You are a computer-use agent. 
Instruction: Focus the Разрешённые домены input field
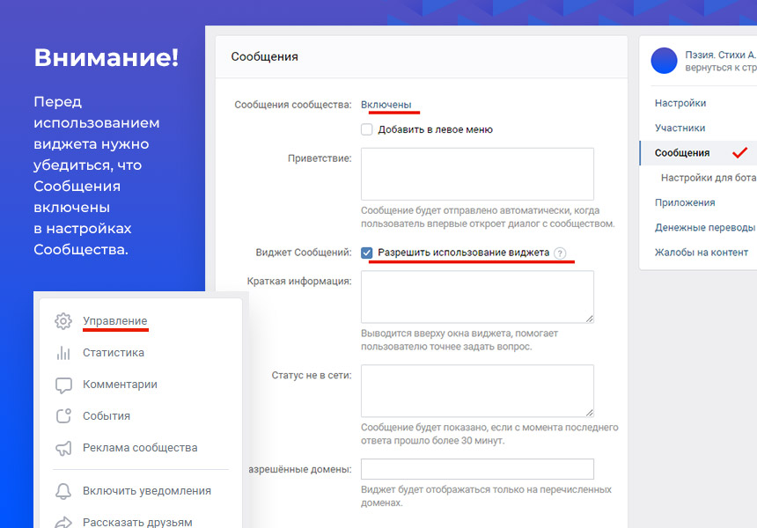[x=477, y=469]
